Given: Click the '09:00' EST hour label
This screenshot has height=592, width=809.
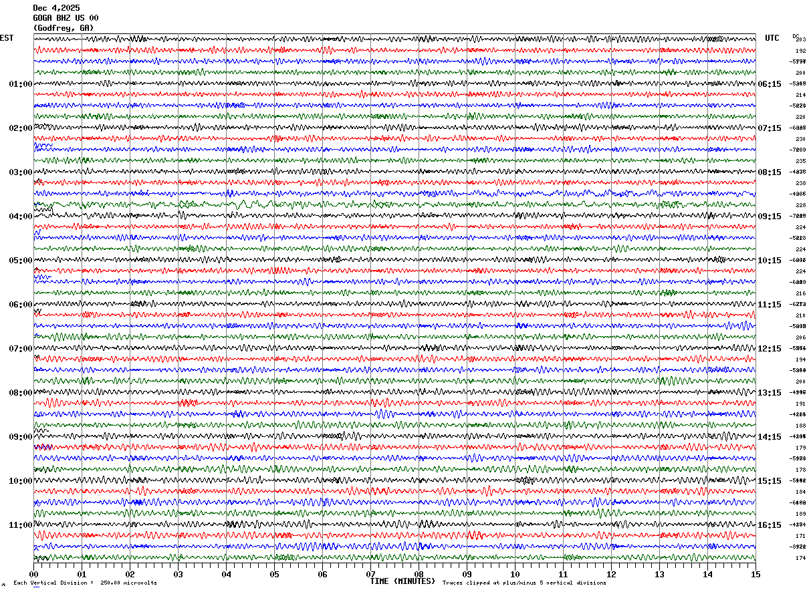Looking at the screenshot, I should pos(21,437).
